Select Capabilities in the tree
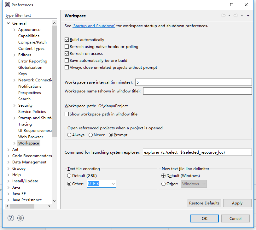 29,36
